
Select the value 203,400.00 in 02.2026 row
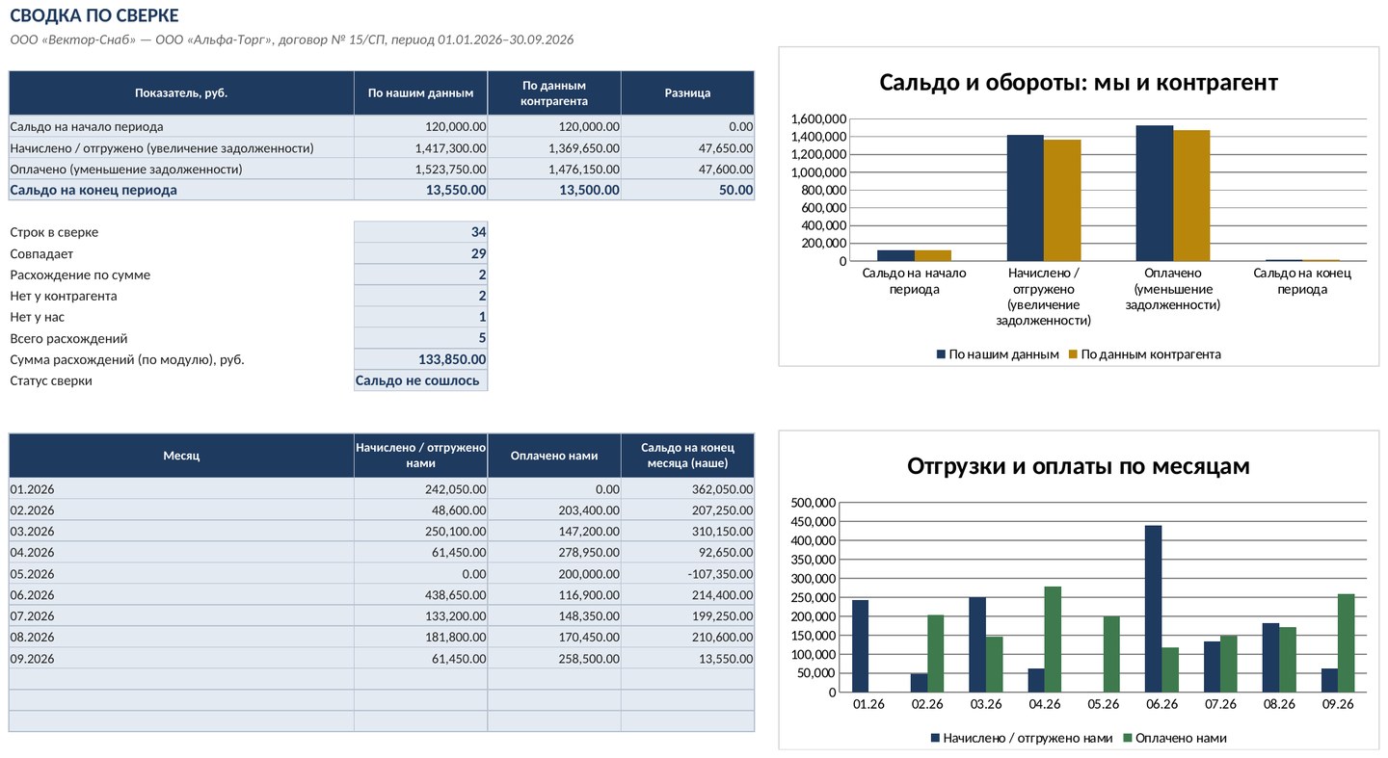click(x=554, y=510)
